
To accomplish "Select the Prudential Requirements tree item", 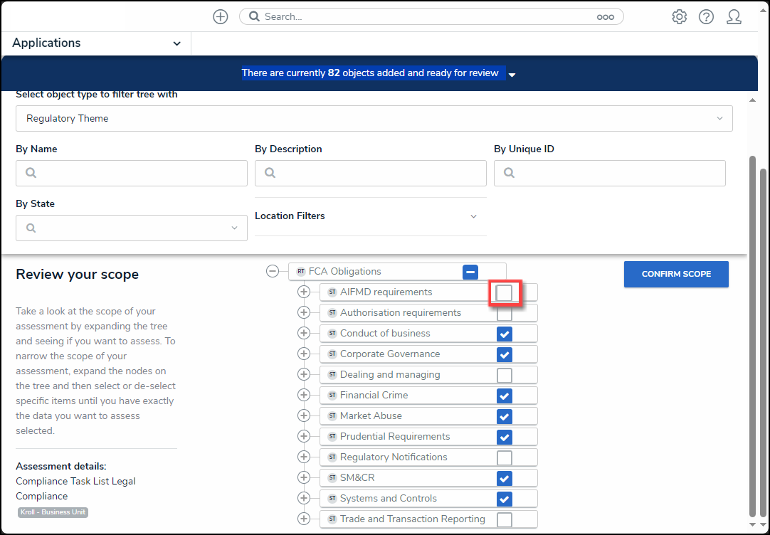I will click(395, 437).
